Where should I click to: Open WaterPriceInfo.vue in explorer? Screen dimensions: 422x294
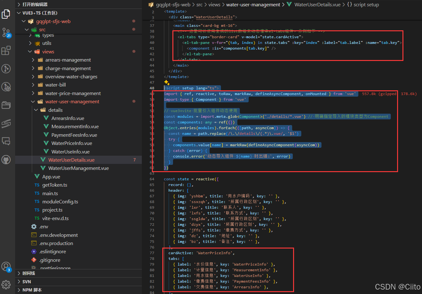[x=72, y=143]
